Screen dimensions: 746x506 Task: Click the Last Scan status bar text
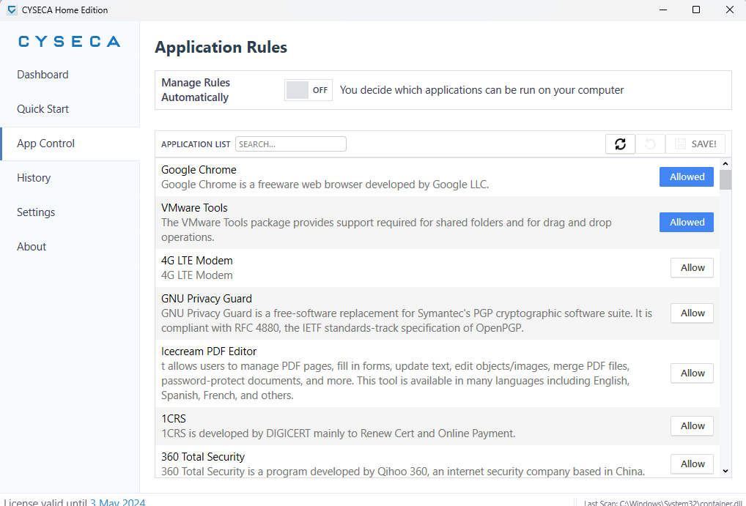665,503
